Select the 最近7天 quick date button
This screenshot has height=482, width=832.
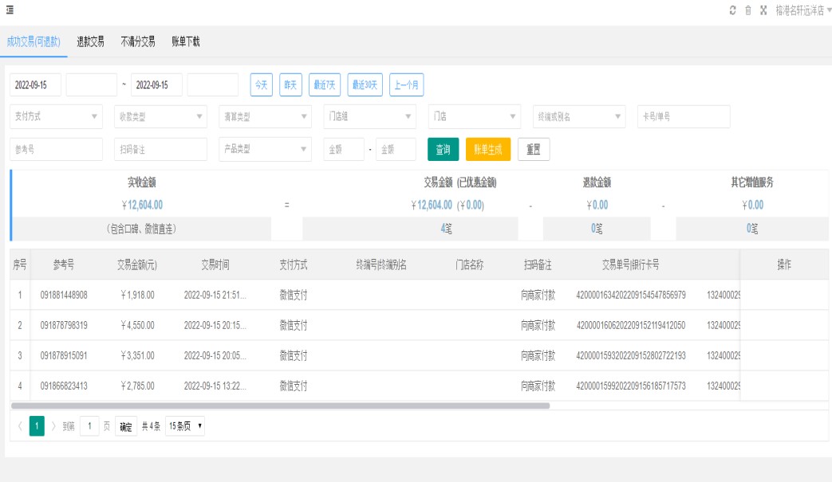pos(325,85)
